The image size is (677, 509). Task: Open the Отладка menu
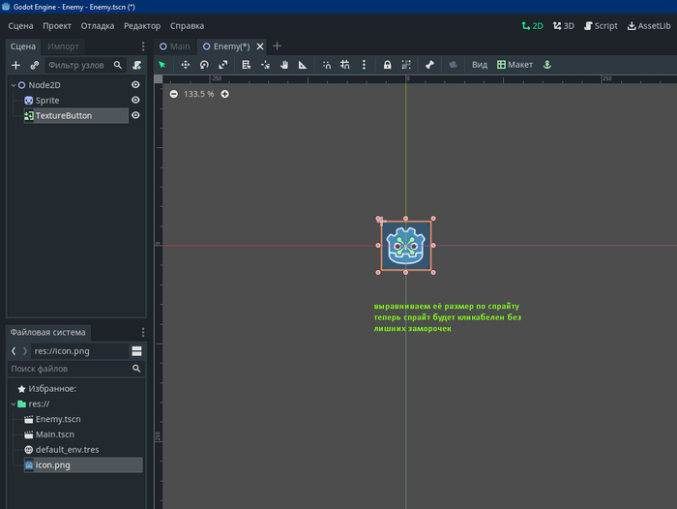point(98,25)
